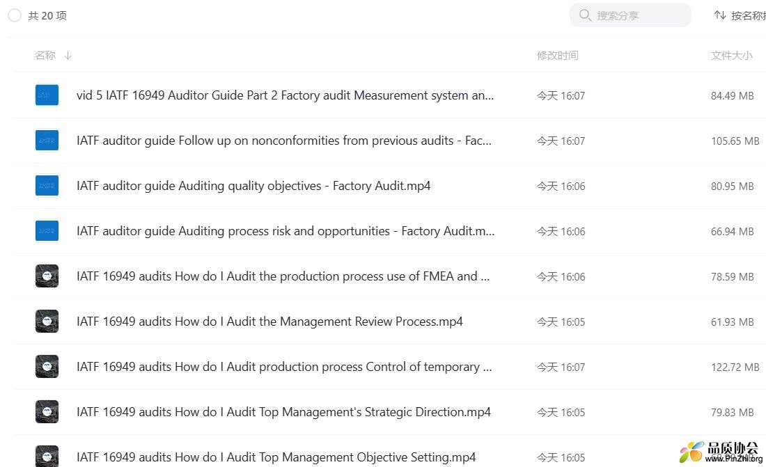Click thumbnail of Control of temporary video
The image size is (766, 467).
(47, 366)
